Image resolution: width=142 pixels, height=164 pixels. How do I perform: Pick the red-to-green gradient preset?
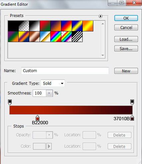pyautogui.click(x=45, y=26)
